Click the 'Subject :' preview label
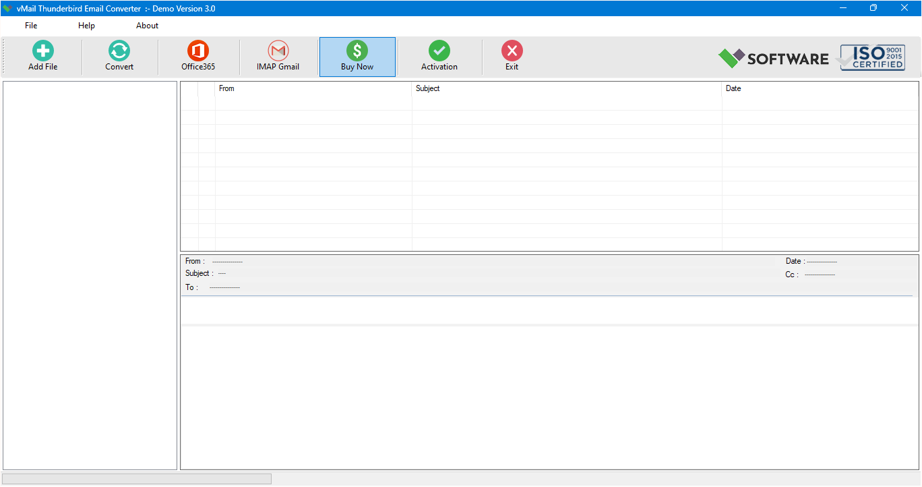 click(199, 273)
